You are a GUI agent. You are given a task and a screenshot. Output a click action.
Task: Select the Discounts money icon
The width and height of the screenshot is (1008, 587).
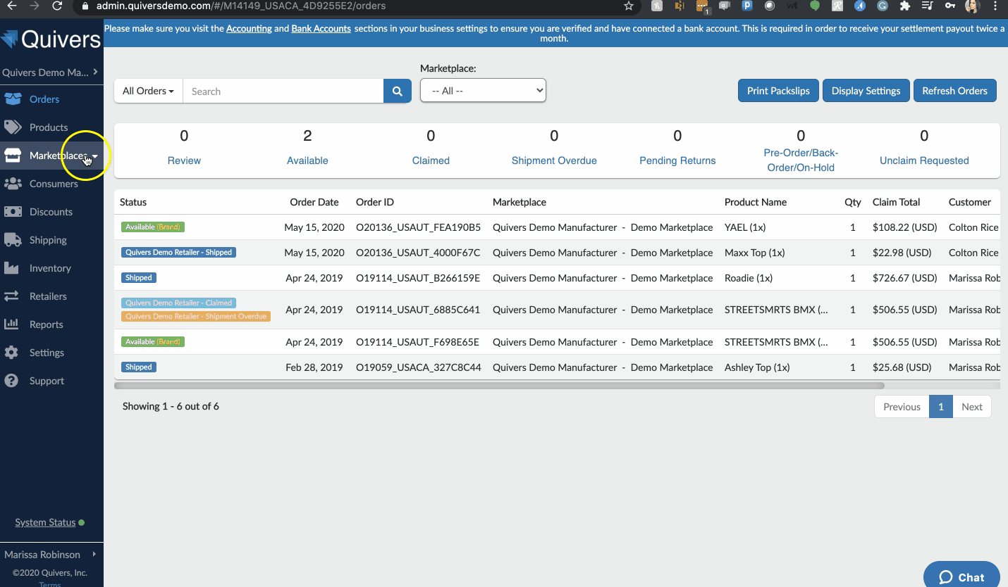(x=12, y=211)
